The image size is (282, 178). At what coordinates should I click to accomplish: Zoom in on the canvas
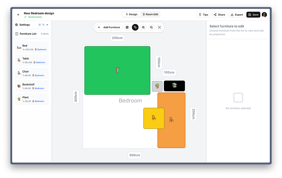tap(143, 27)
